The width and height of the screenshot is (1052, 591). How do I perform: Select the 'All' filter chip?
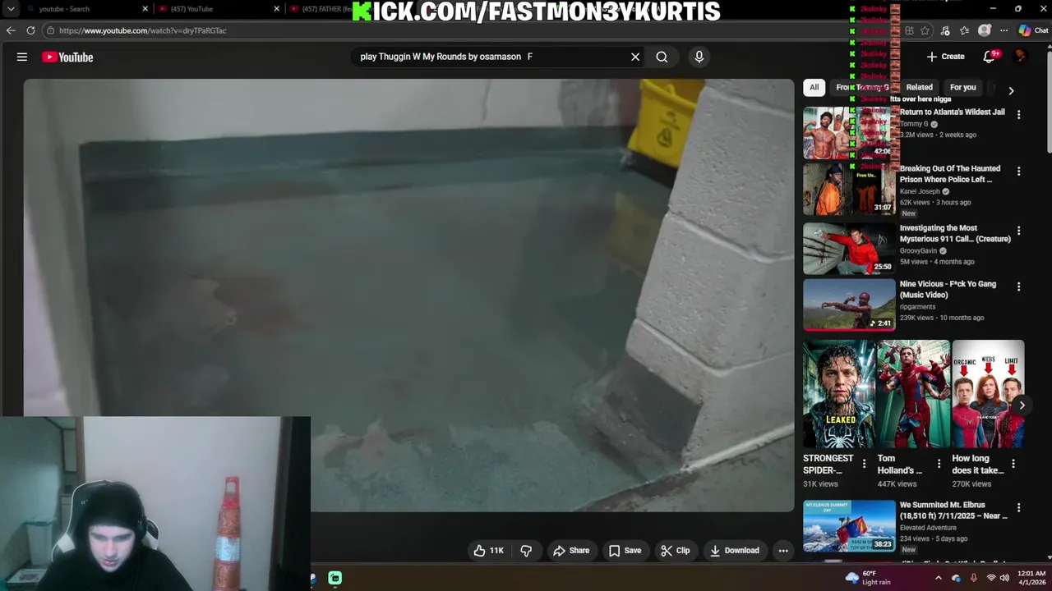[814, 87]
